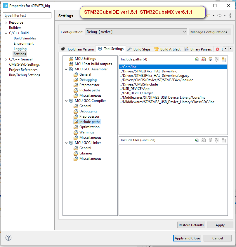Go forward using the grey arrow
The height and width of the screenshot is (247, 236).
pyautogui.click(x=219, y=15)
